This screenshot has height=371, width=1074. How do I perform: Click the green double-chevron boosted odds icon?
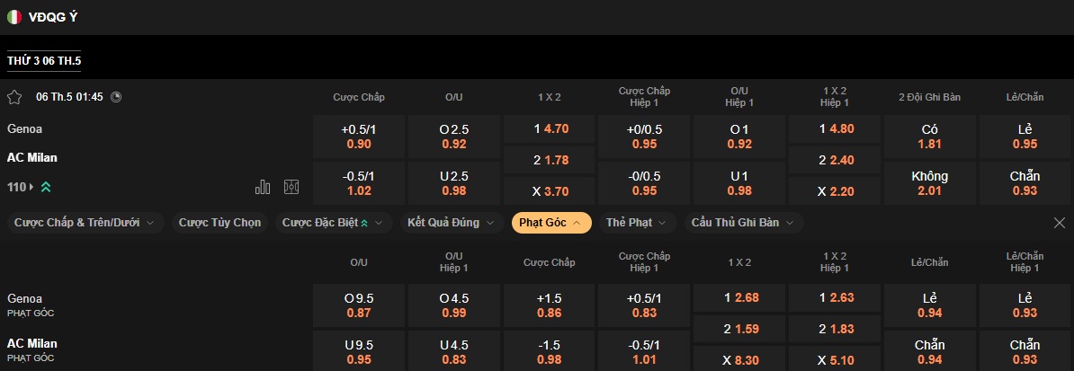point(45,187)
